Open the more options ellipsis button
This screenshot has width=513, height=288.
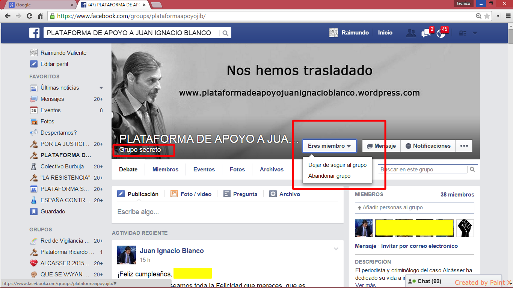tap(464, 146)
